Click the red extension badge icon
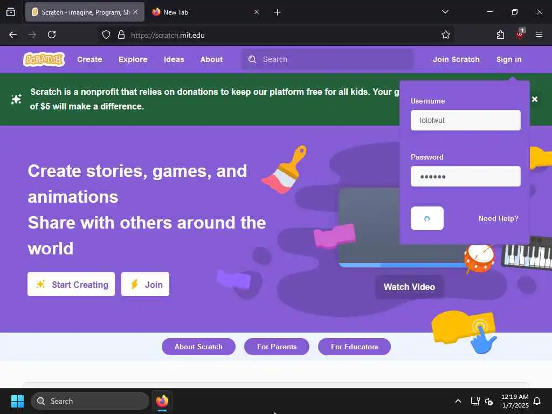Image resolution: width=552 pixels, height=414 pixels. point(520,34)
